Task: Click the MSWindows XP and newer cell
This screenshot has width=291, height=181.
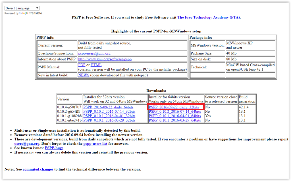Action: tap(250, 45)
